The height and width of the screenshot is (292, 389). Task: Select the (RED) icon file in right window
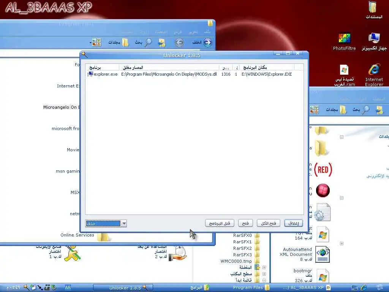coord(323,170)
